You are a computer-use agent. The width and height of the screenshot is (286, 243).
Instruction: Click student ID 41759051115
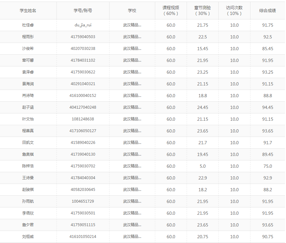pyautogui.click(x=83, y=225)
